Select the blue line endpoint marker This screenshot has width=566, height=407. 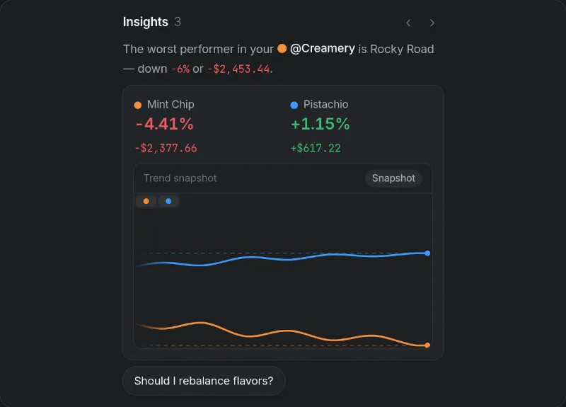pos(427,253)
